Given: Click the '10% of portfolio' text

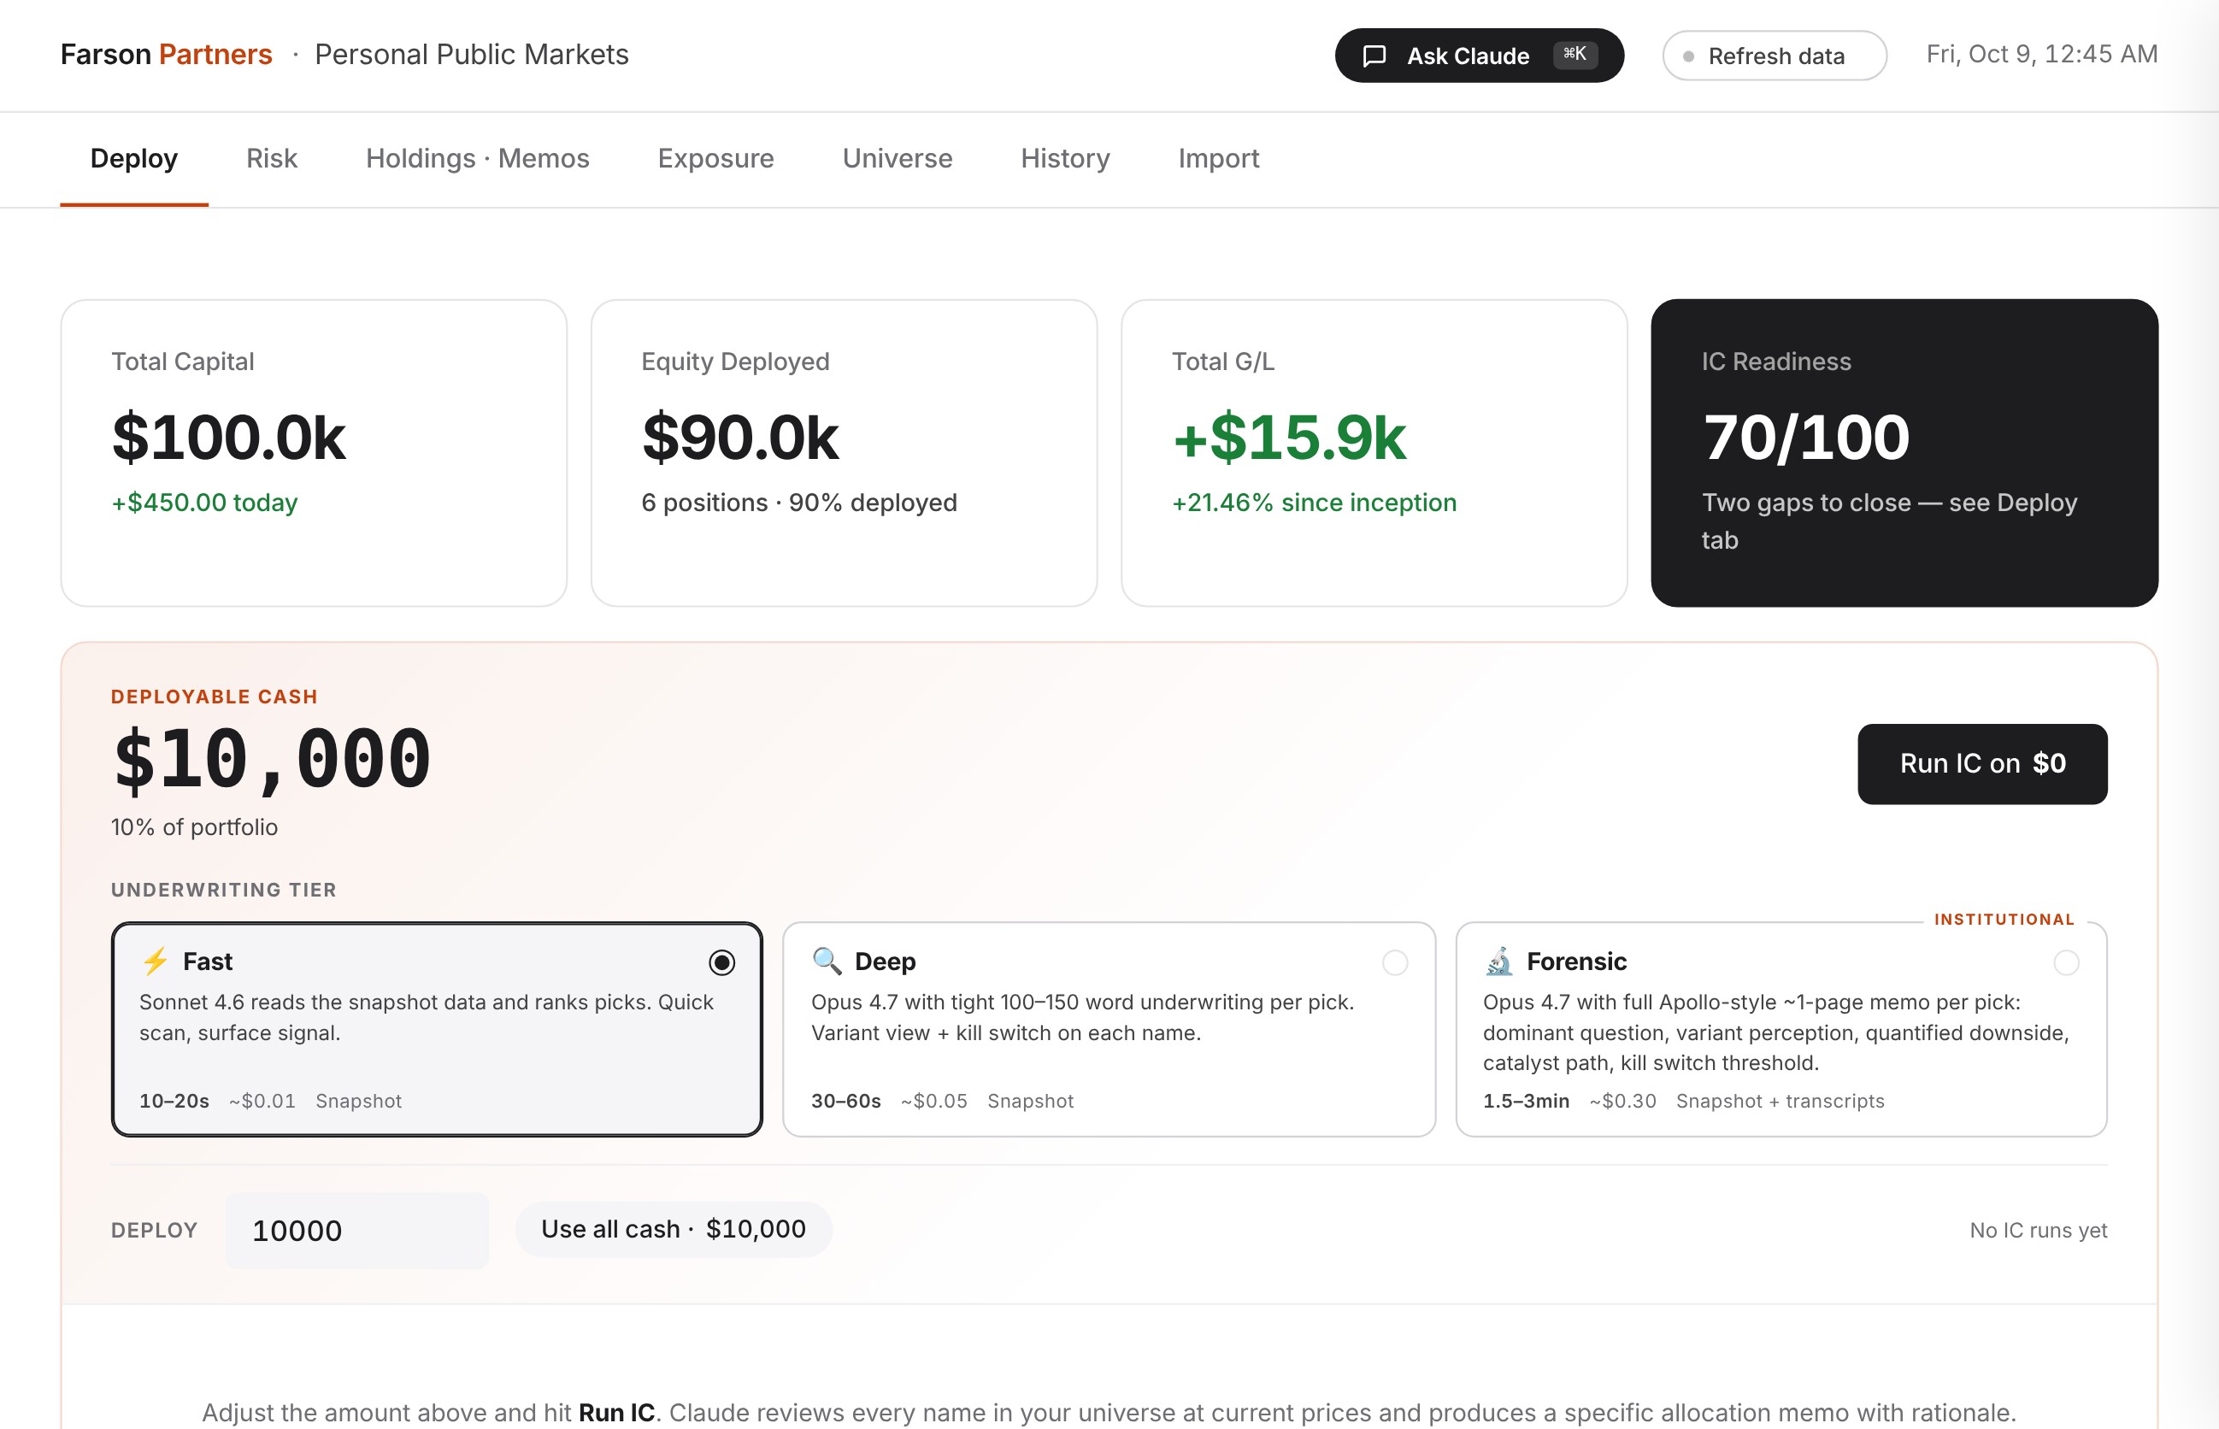Looking at the screenshot, I should 194,826.
